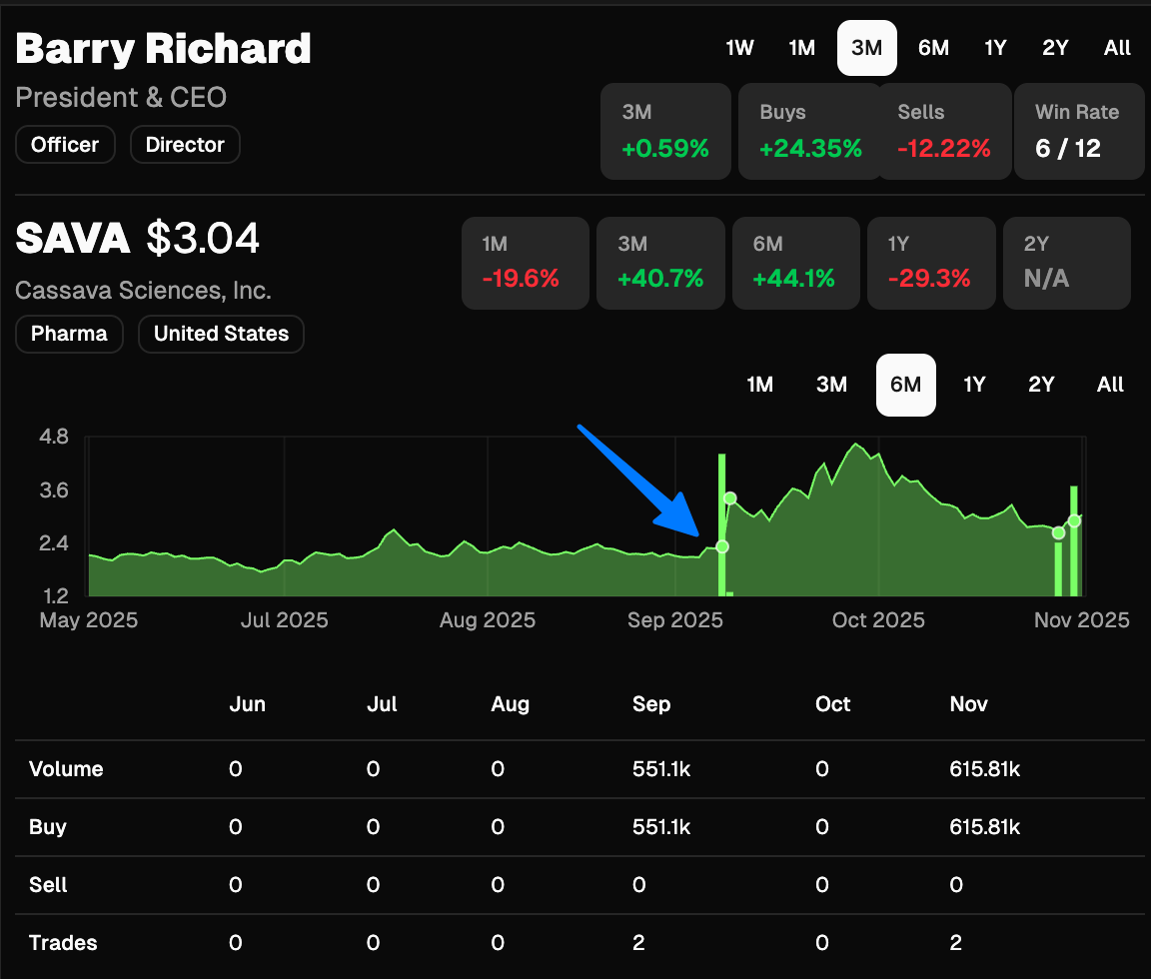Open the 3M +0.59% stat card
This screenshot has width=1151, height=979.
pyautogui.click(x=665, y=131)
